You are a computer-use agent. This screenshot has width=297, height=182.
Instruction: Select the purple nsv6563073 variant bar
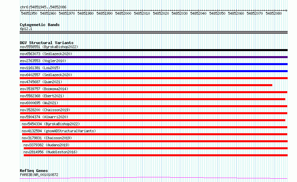[154, 57]
